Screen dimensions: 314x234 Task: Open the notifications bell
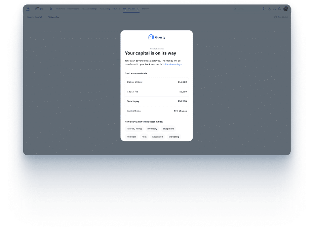tap(279, 9)
